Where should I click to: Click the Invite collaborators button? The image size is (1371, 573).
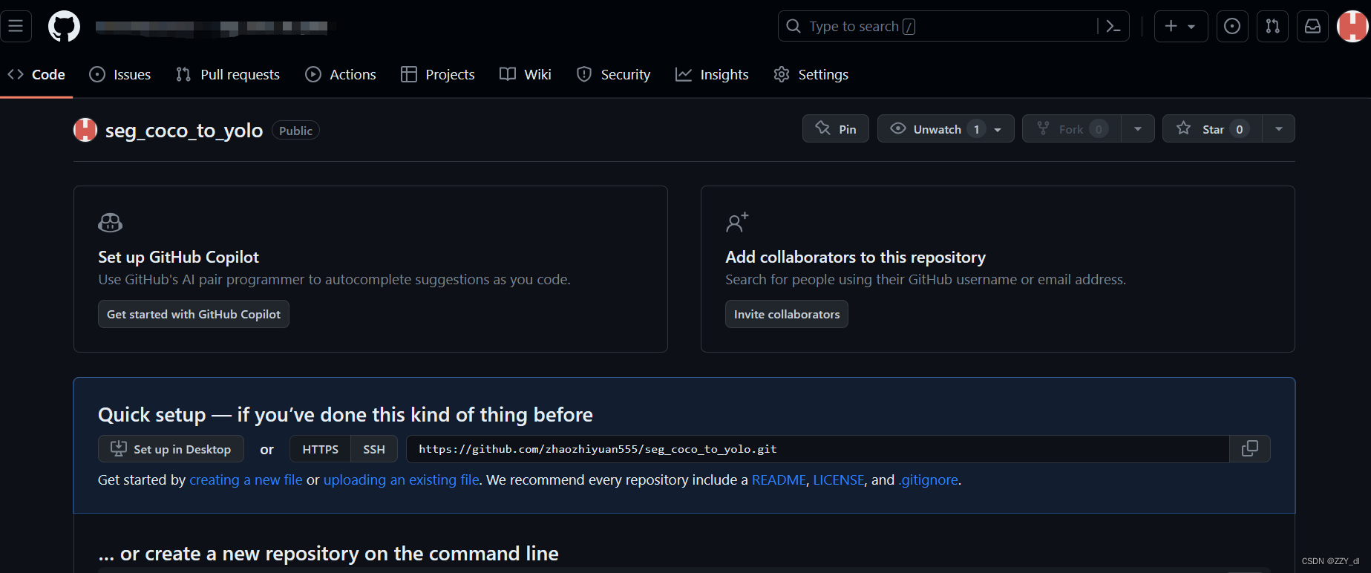pyautogui.click(x=787, y=314)
